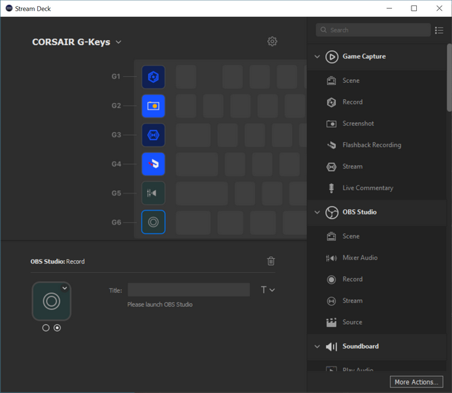Select the G4 flashback recording key icon
The height and width of the screenshot is (393, 452).
click(153, 164)
